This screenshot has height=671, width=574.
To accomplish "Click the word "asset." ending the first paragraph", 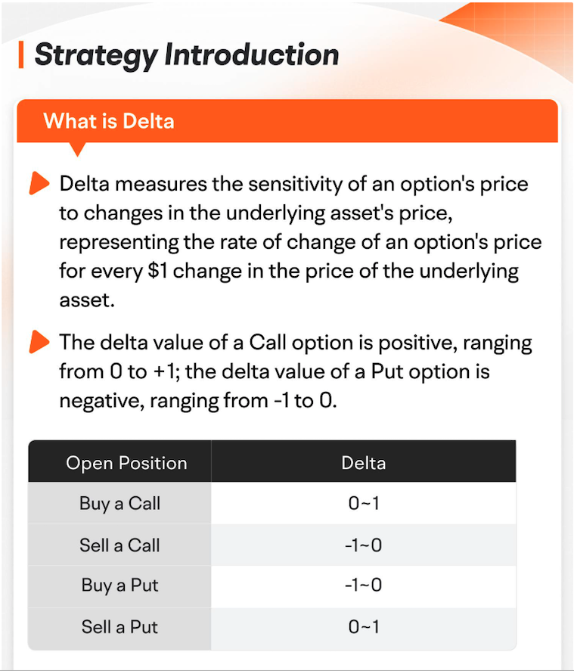I will pyautogui.click(x=86, y=300).
